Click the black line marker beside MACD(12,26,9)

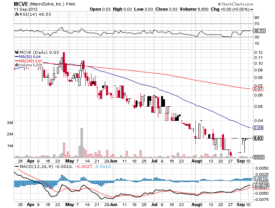(16, 166)
